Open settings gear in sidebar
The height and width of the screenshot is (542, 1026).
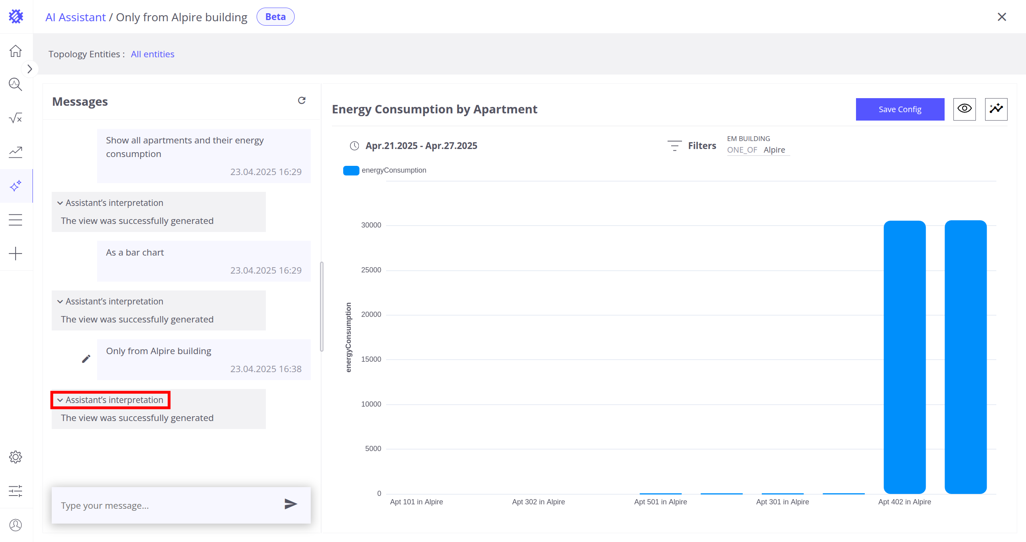click(16, 457)
